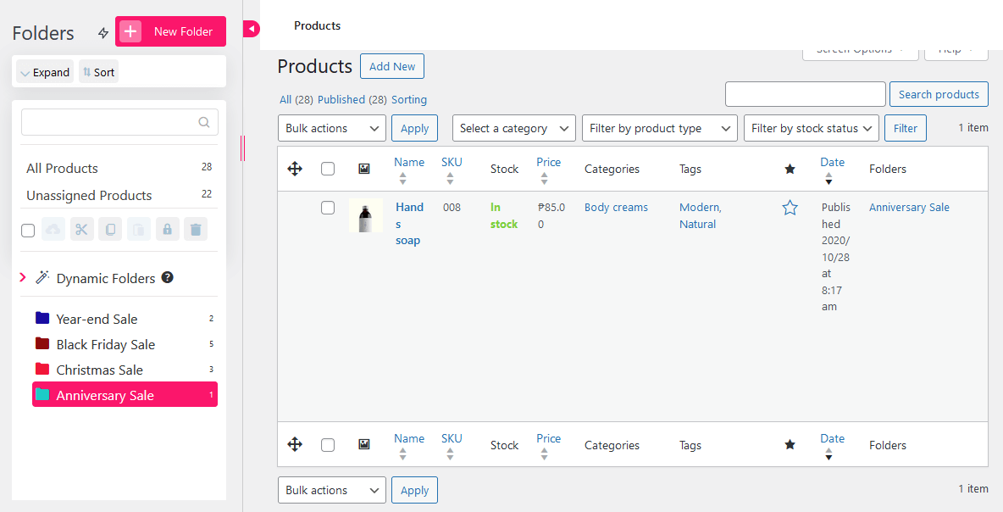The image size is (1003, 512).
Task: Open the top Bulk actions dropdown
Action: (x=332, y=128)
